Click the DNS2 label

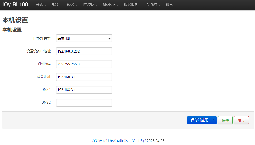click(x=46, y=102)
